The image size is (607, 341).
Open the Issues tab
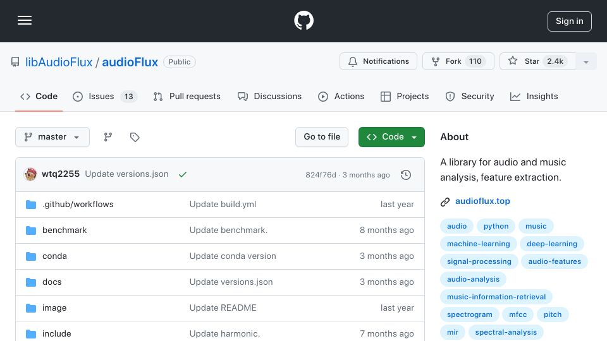pos(104,96)
